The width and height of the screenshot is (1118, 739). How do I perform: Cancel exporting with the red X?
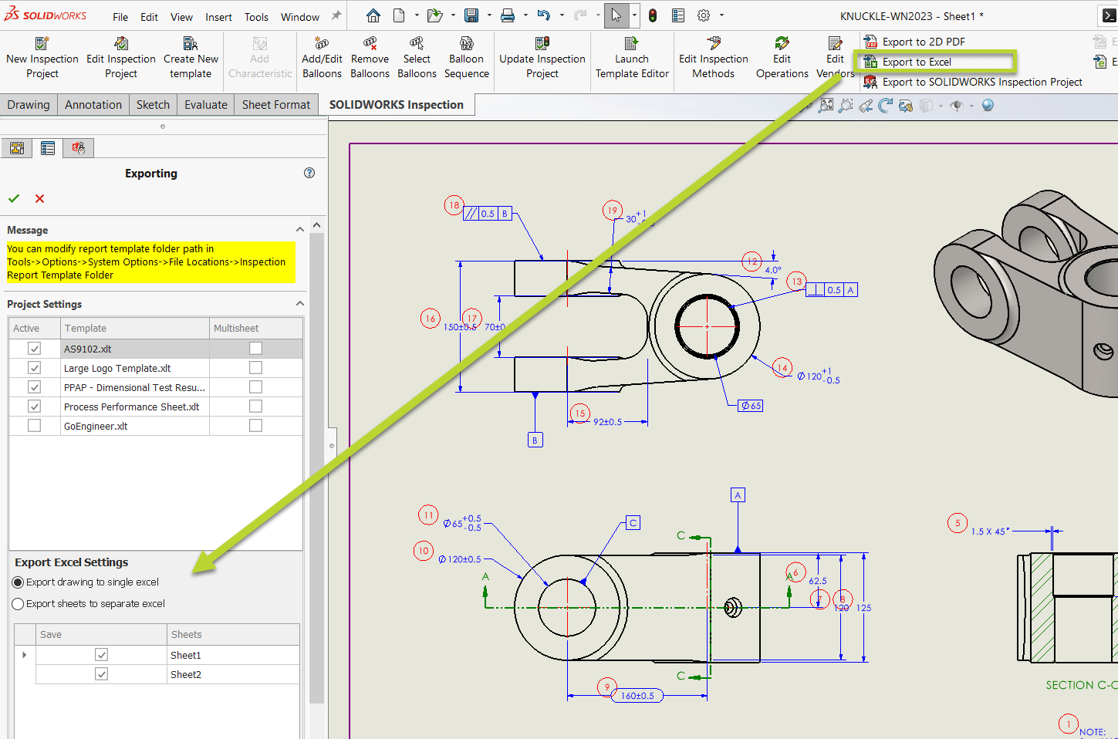coord(39,198)
